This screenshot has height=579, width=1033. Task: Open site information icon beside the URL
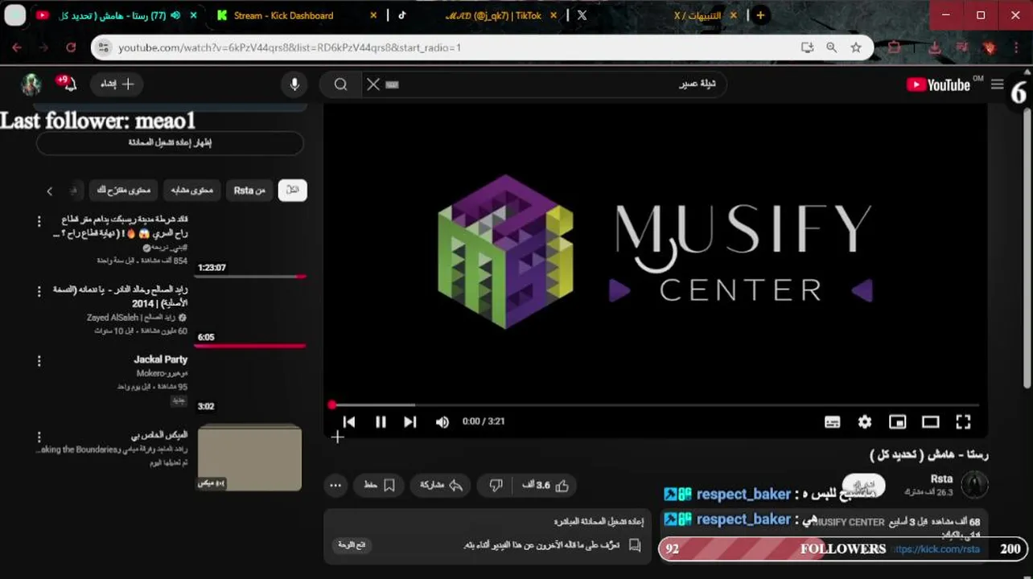coord(103,47)
